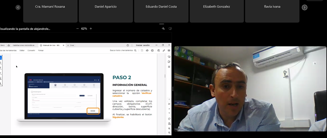Copy the share link icon
This screenshot has width=327, height=138.
point(164,50)
